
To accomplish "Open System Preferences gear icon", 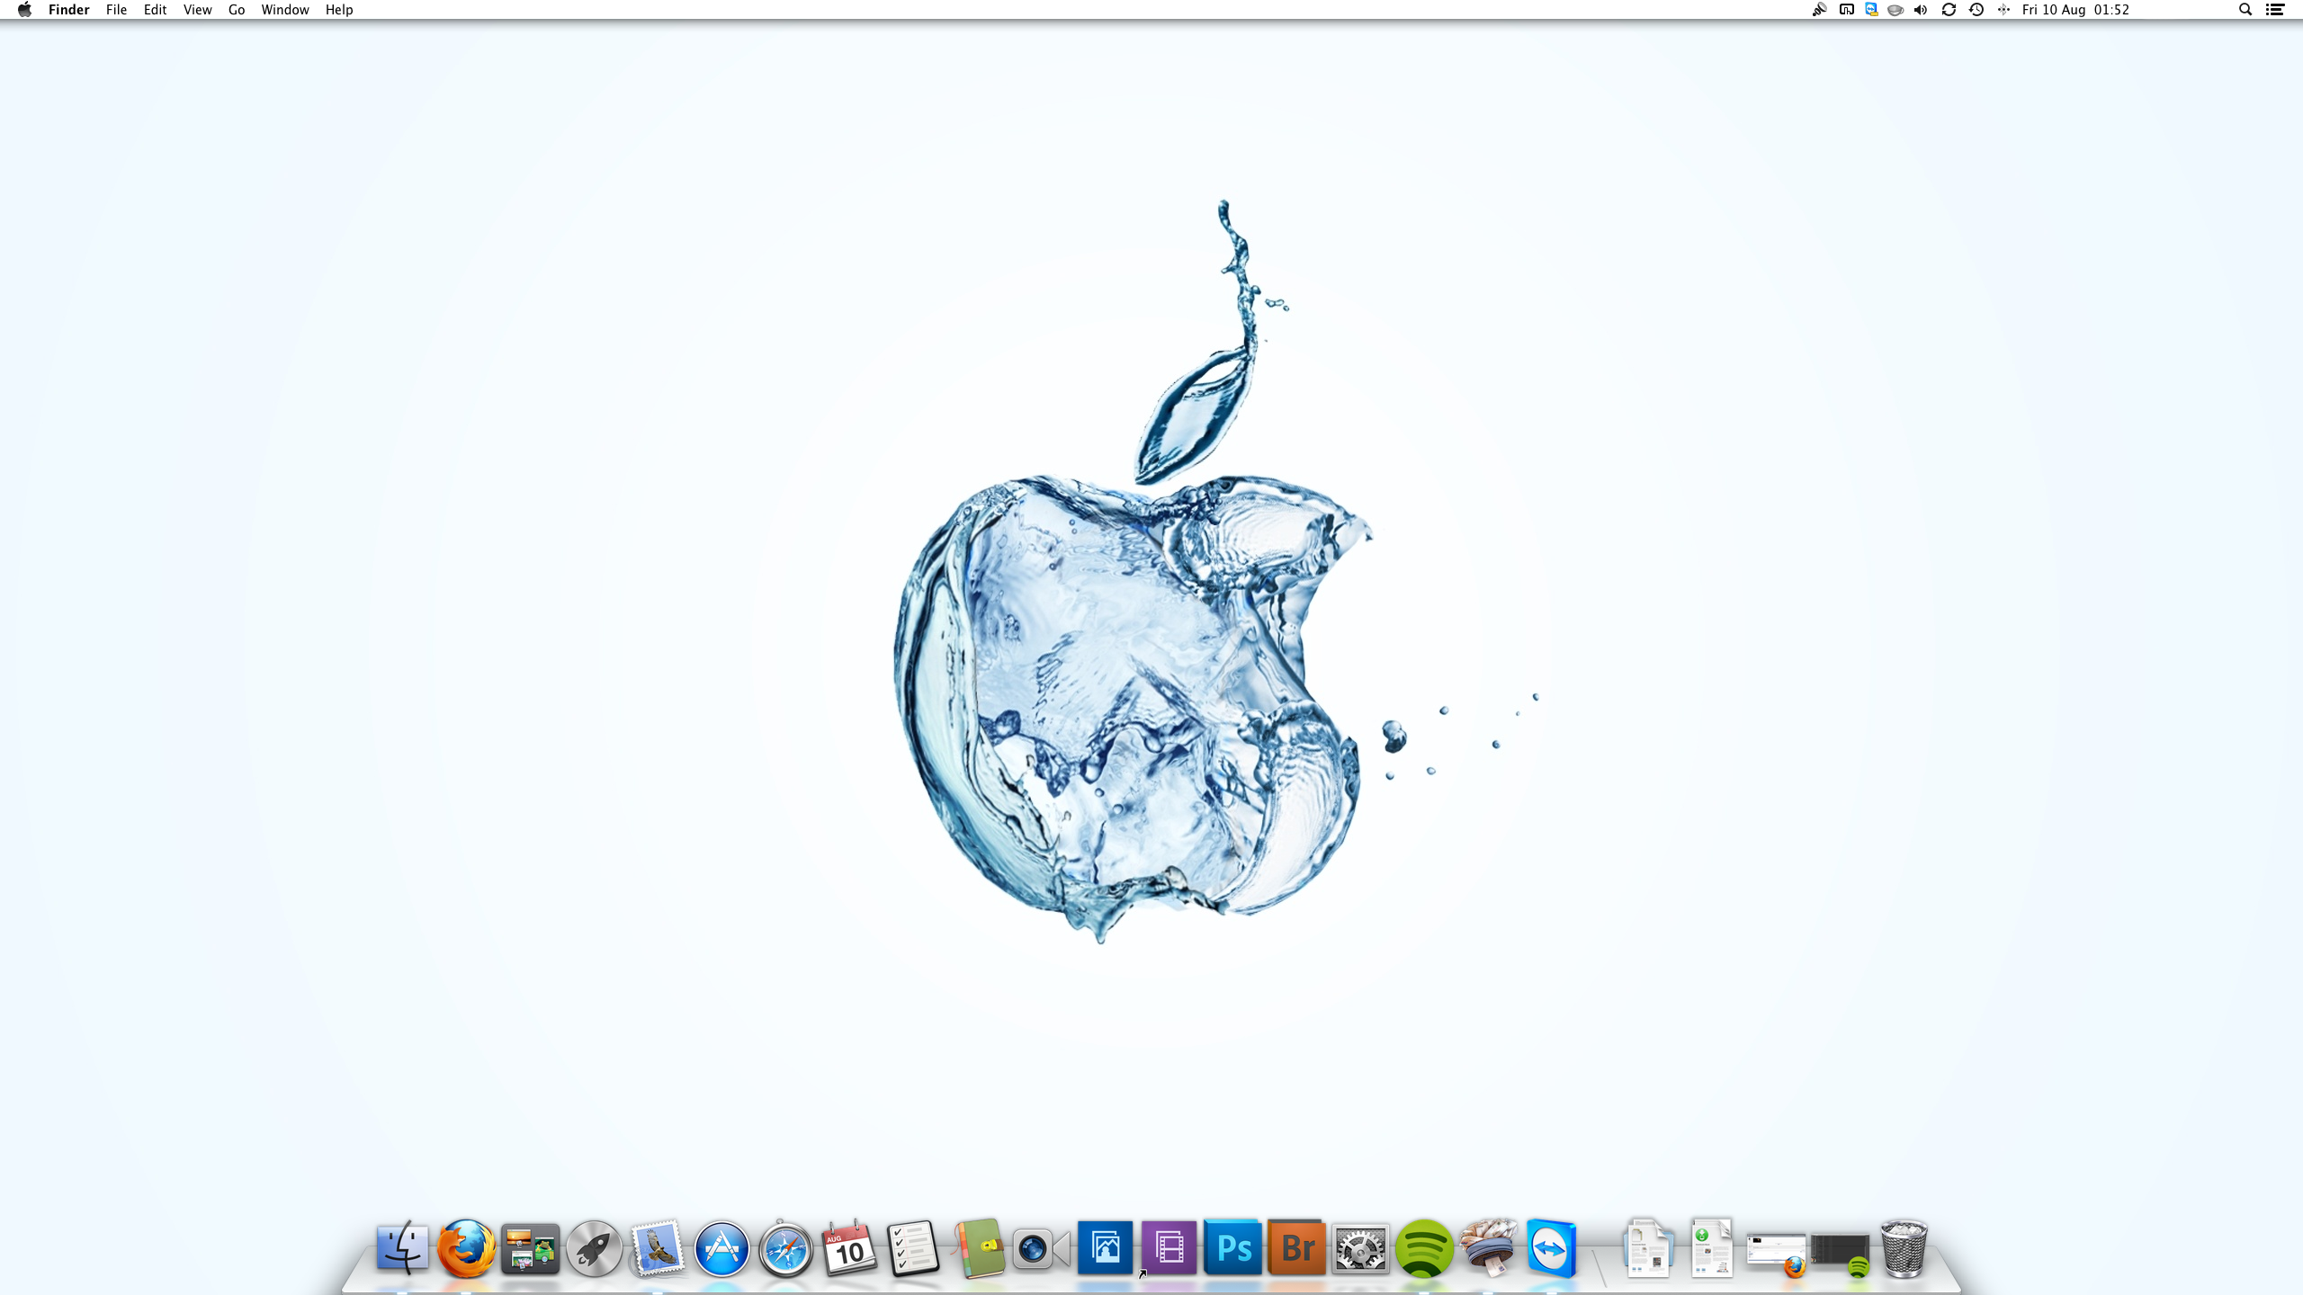I will [1361, 1249].
